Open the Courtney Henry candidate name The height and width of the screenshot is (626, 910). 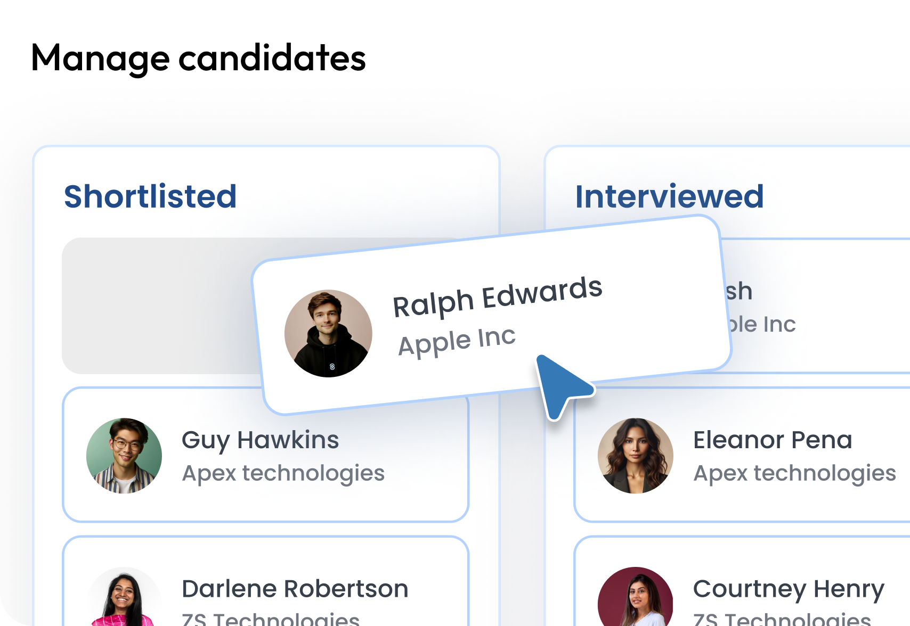pos(788,589)
